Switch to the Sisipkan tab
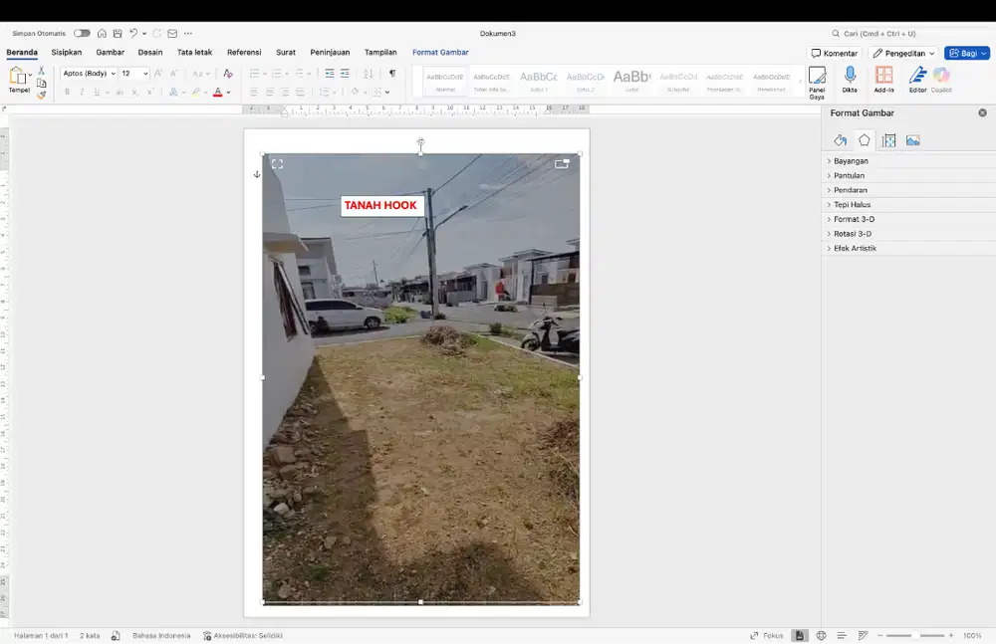996x644 pixels. tap(67, 53)
